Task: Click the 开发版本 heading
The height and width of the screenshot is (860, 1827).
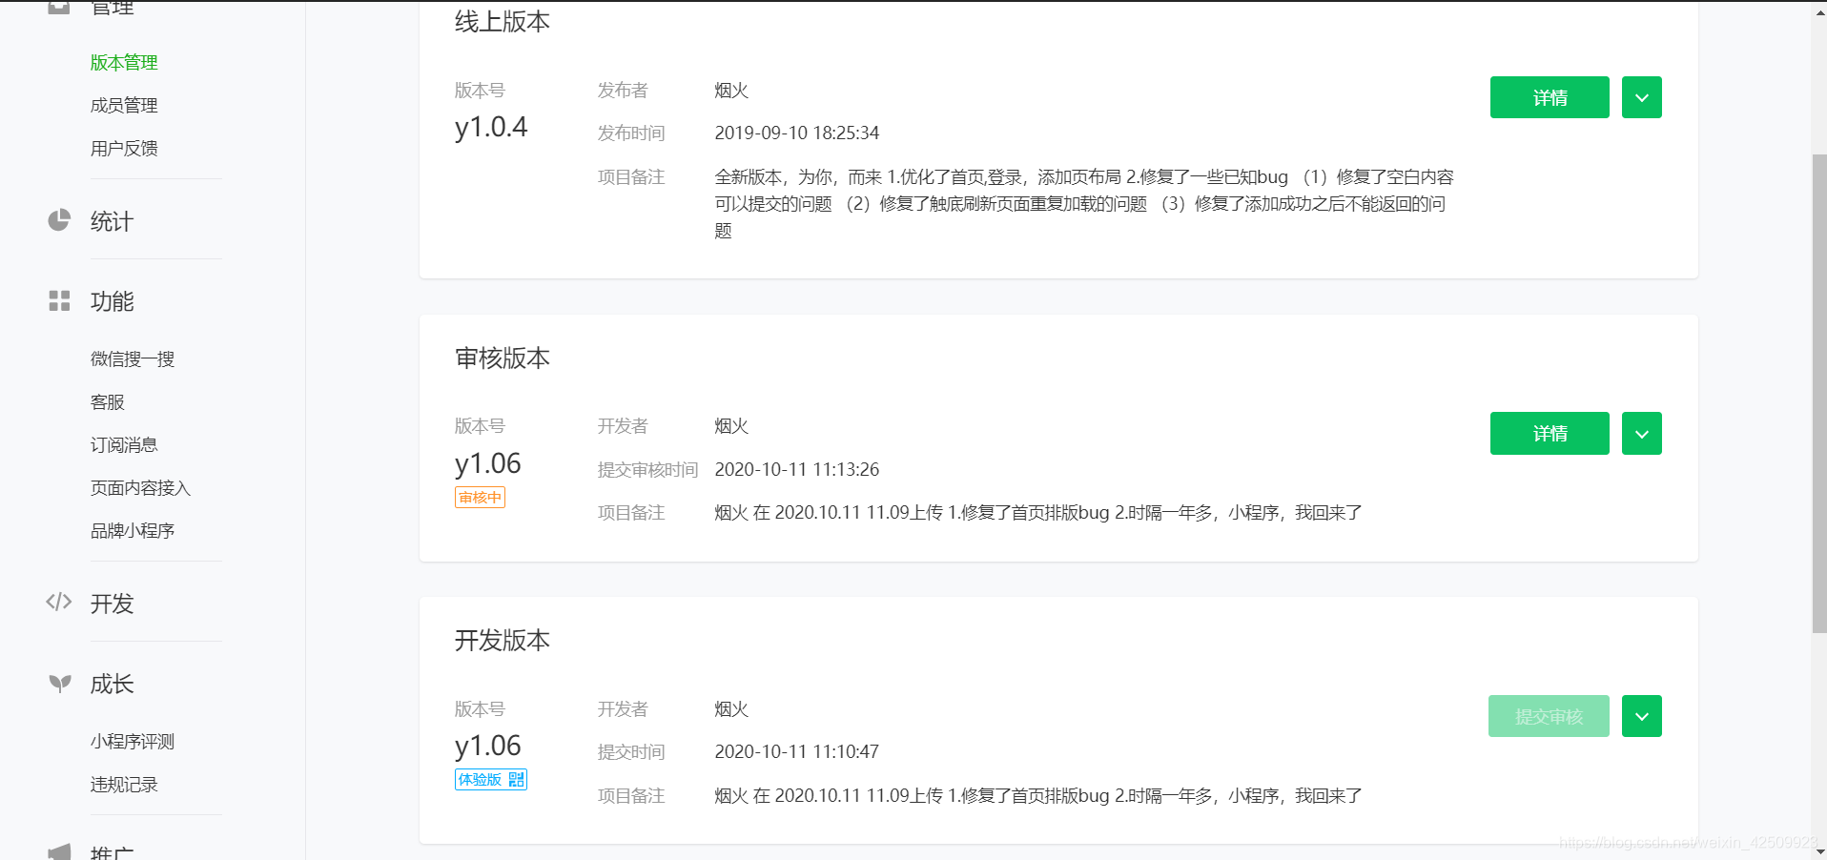Action: [503, 641]
